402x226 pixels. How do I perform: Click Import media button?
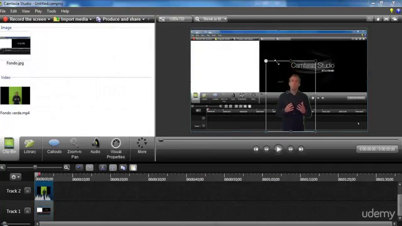point(71,19)
